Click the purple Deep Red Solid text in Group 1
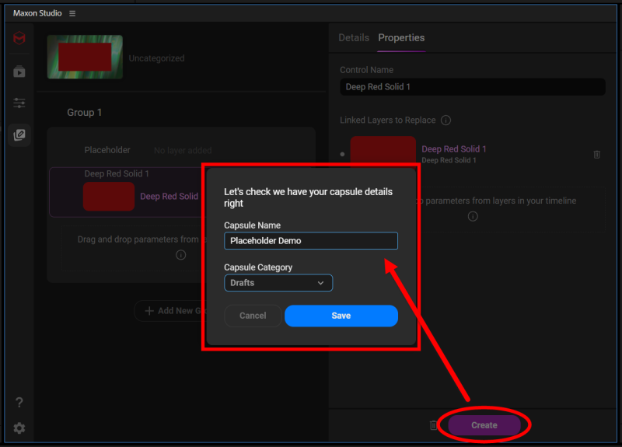 (169, 197)
